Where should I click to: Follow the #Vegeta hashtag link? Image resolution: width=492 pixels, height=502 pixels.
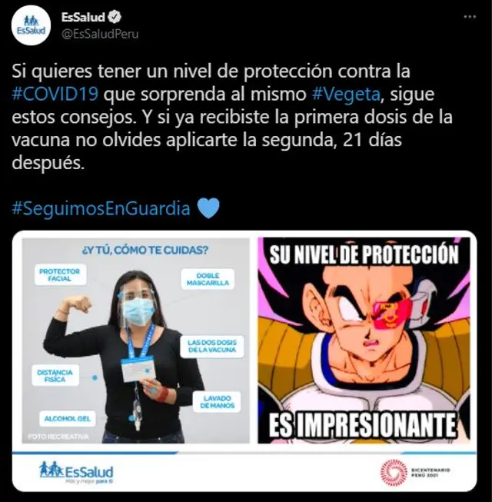click(346, 95)
